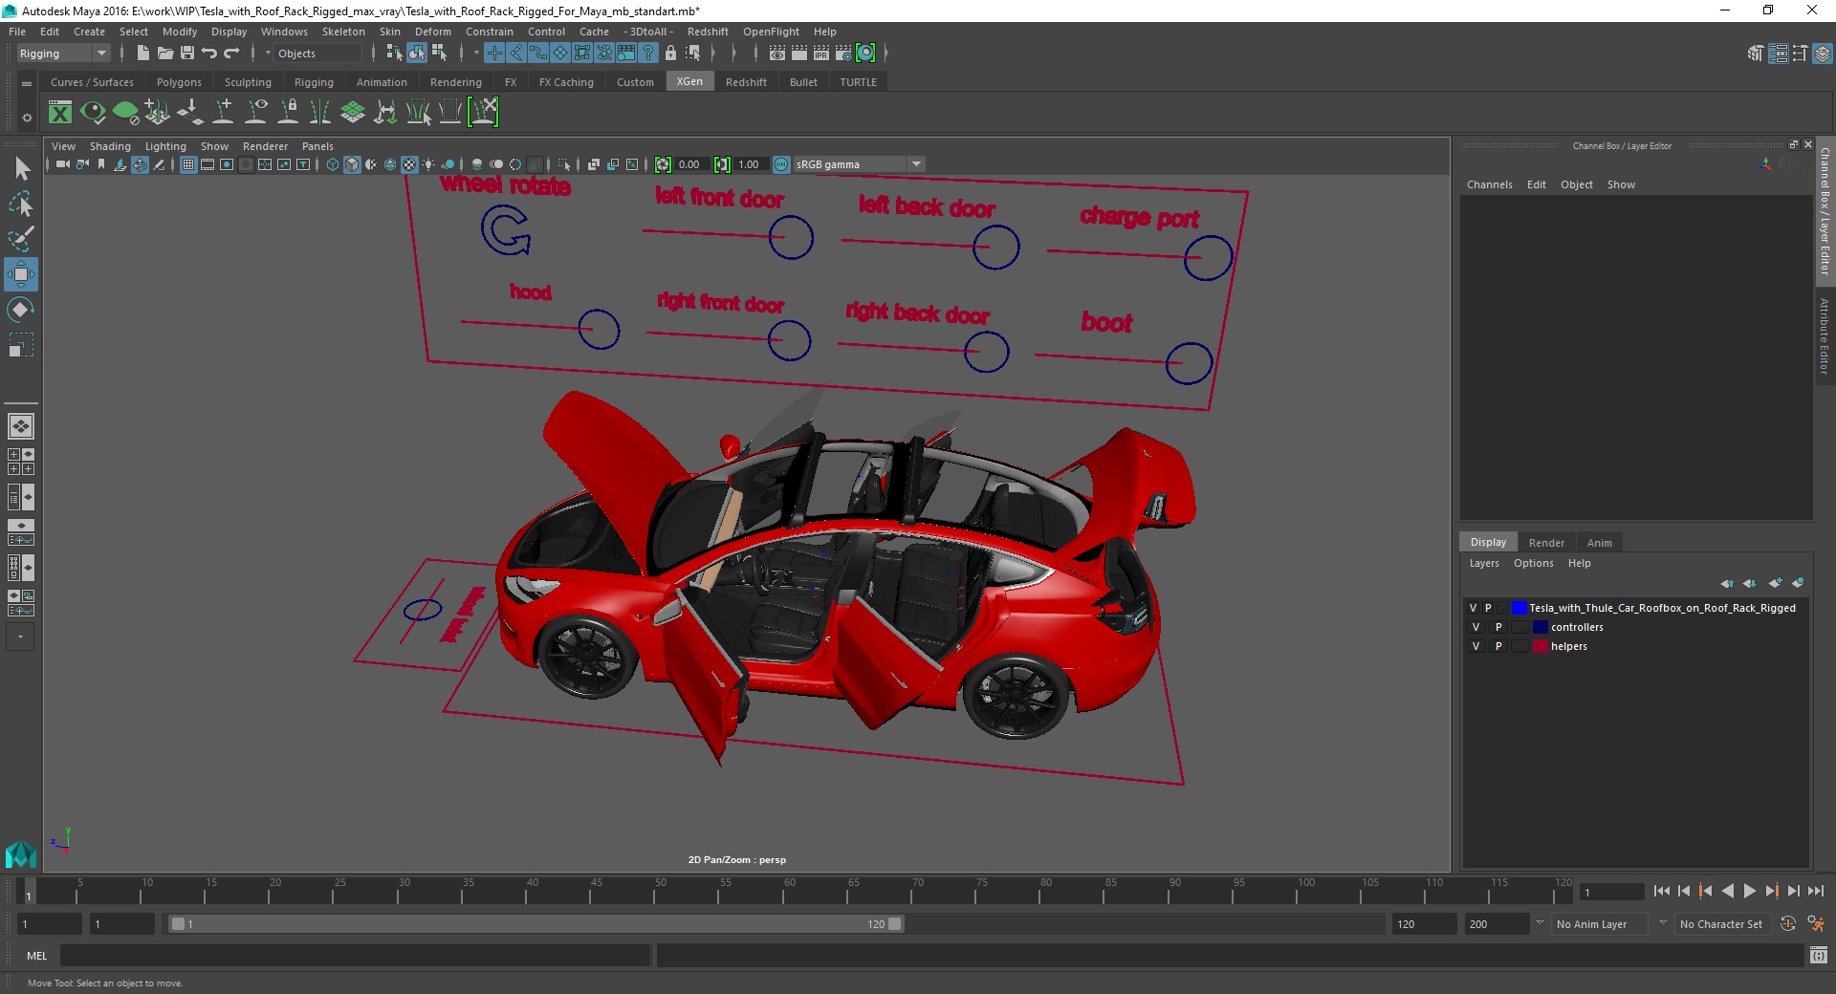Toggle playback P on the Tesla layer
This screenshot has width=1836, height=994.
point(1488,608)
